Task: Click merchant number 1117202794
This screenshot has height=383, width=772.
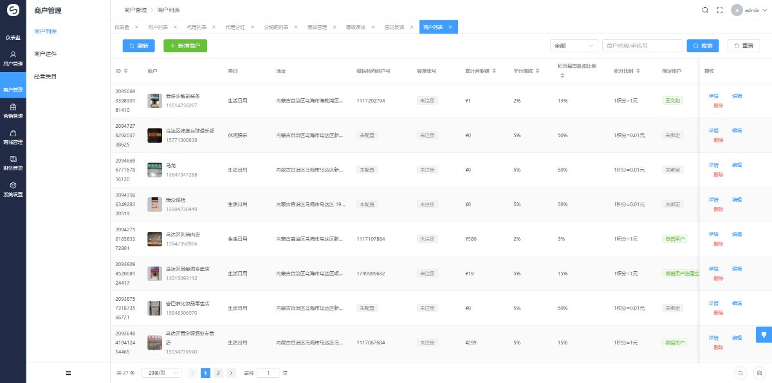Action: click(x=371, y=101)
